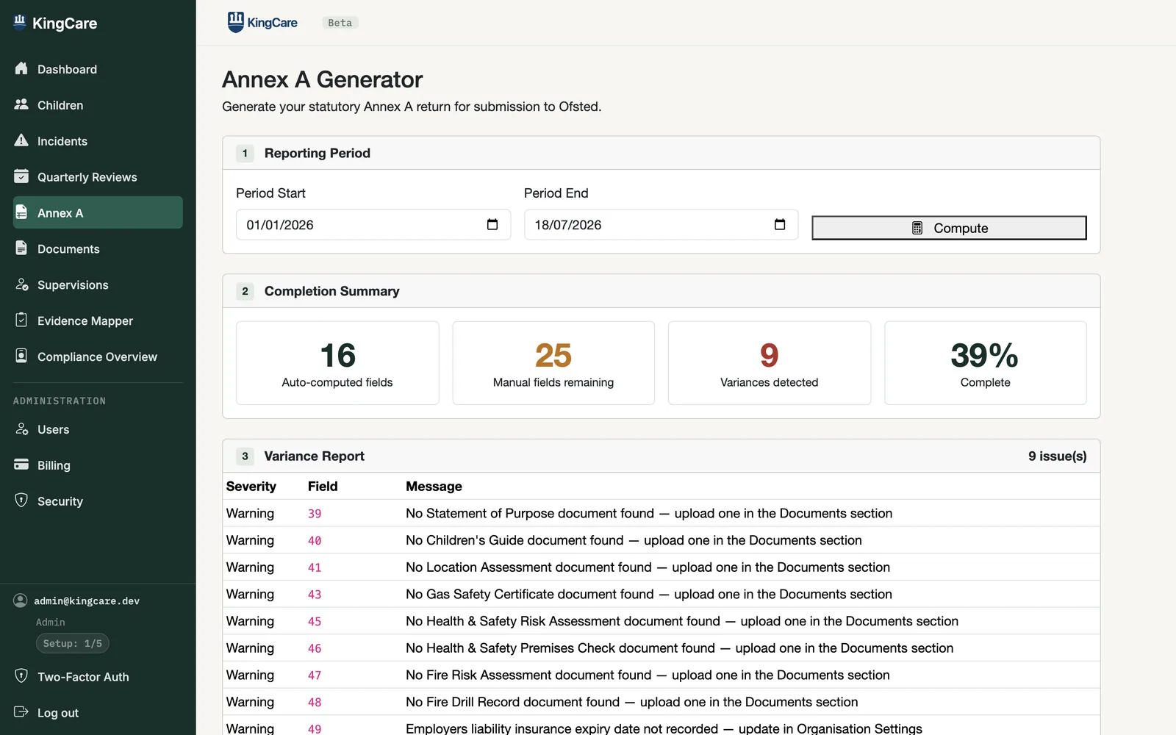
Task: Click the admin@kingcare.dev account email
Action: coord(87,600)
